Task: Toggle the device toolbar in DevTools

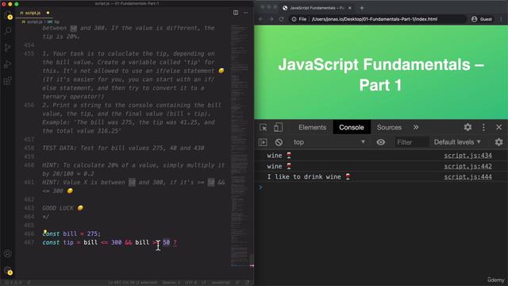Action: point(278,127)
